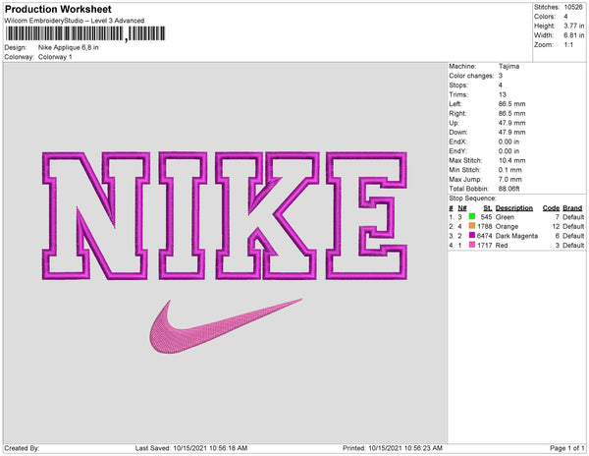Click the 'Left:' value 86.5 mm
Screen dimensions: 589x456
512,104
